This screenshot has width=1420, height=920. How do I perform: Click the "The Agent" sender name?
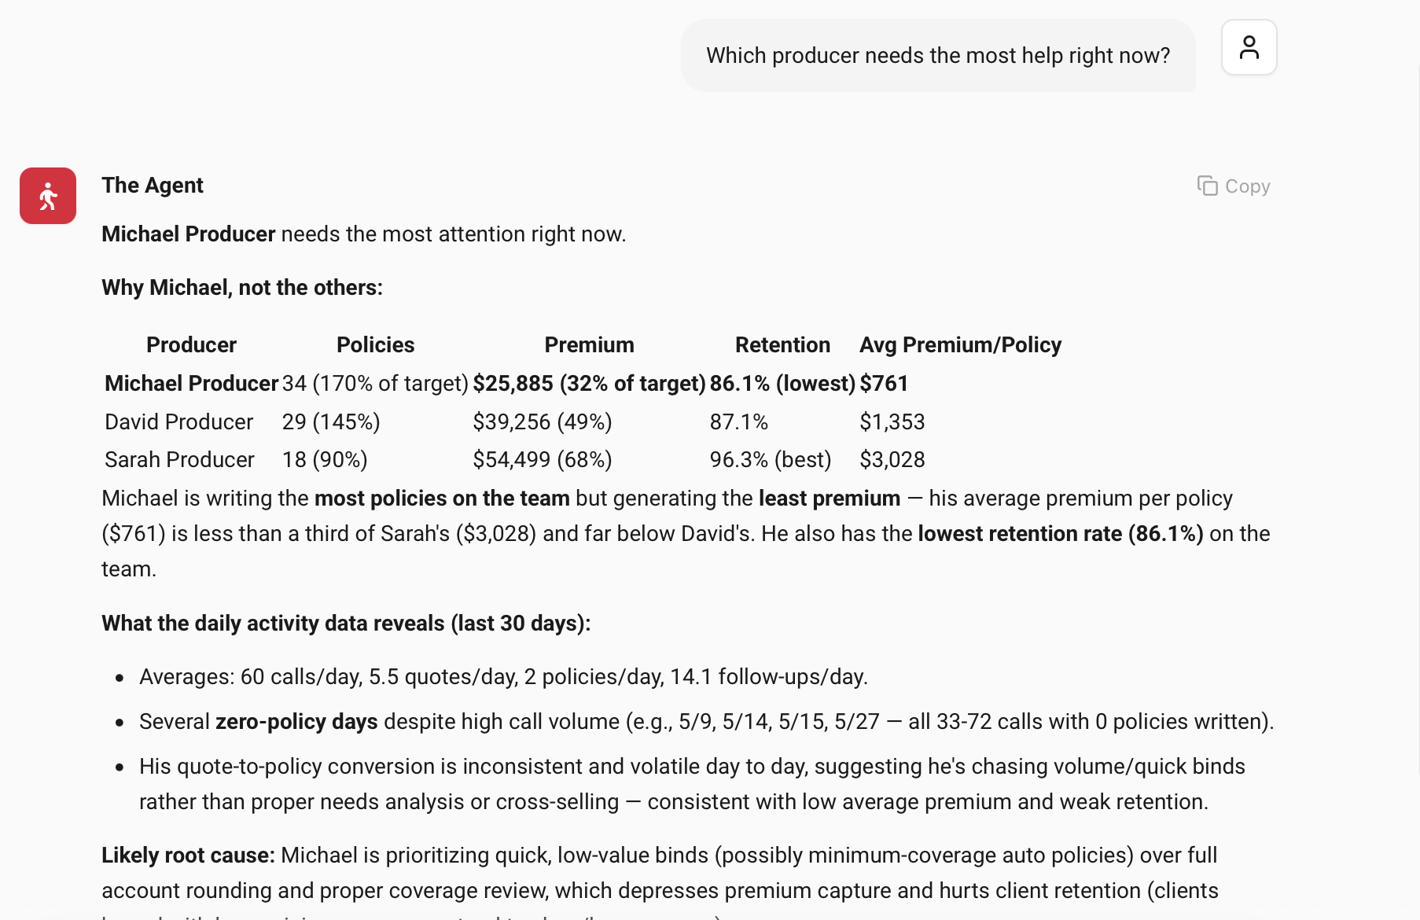point(153,186)
